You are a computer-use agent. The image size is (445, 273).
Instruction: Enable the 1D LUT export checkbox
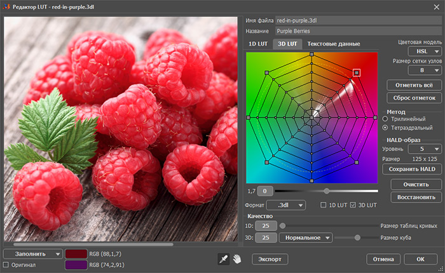click(x=323, y=204)
